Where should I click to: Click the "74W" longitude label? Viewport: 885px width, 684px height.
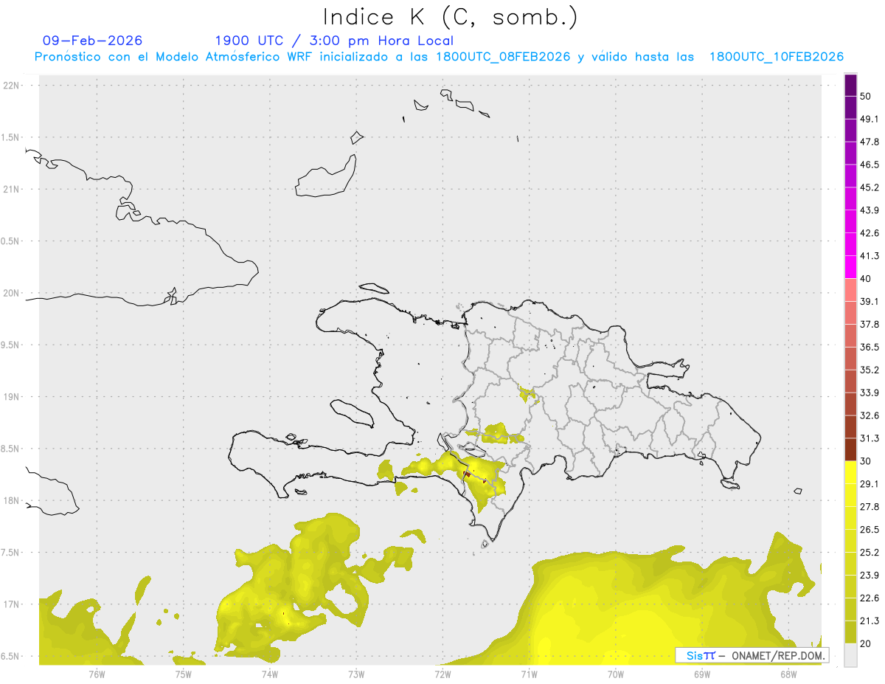point(269,674)
